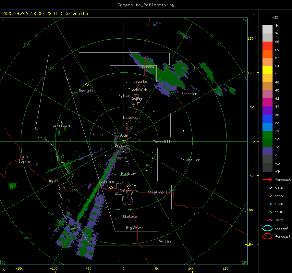Click the yellow diamond marker near RockyMH
This screenshot has width=292, height=273.
pos(87,85)
